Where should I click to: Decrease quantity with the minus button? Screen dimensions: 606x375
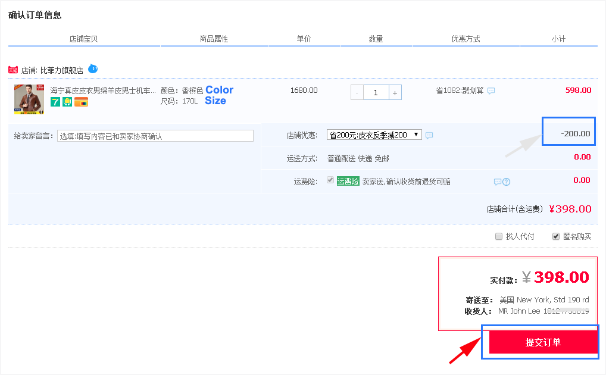pyautogui.click(x=357, y=93)
